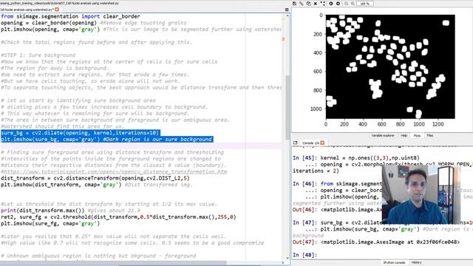This screenshot has height=266, width=473.
Task: Go to the next plot arrow
Action: [338, 3]
